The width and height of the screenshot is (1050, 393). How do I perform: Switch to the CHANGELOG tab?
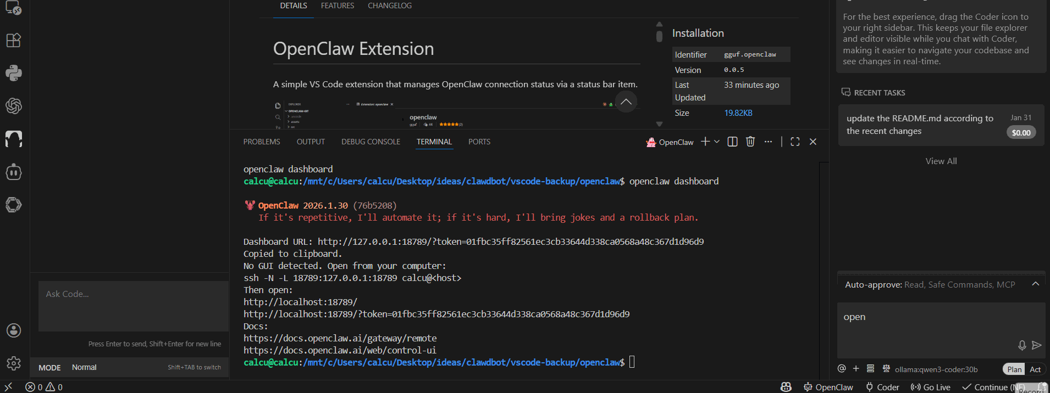click(x=390, y=5)
